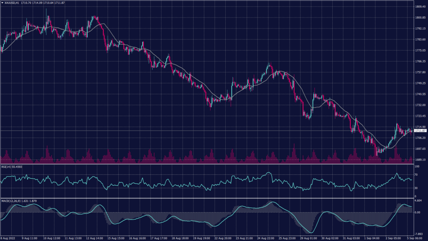The height and width of the screenshot is (241, 428).
Task: Click the divider above the RSI pane
Action: [x=209, y=164]
